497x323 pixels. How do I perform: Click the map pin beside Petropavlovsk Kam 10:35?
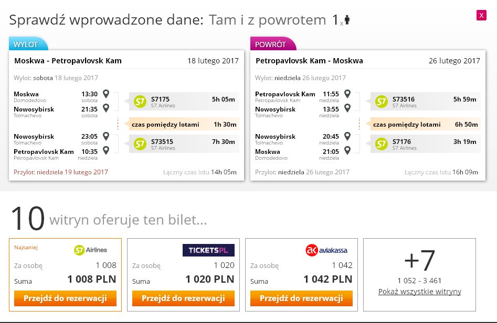(x=106, y=150)
